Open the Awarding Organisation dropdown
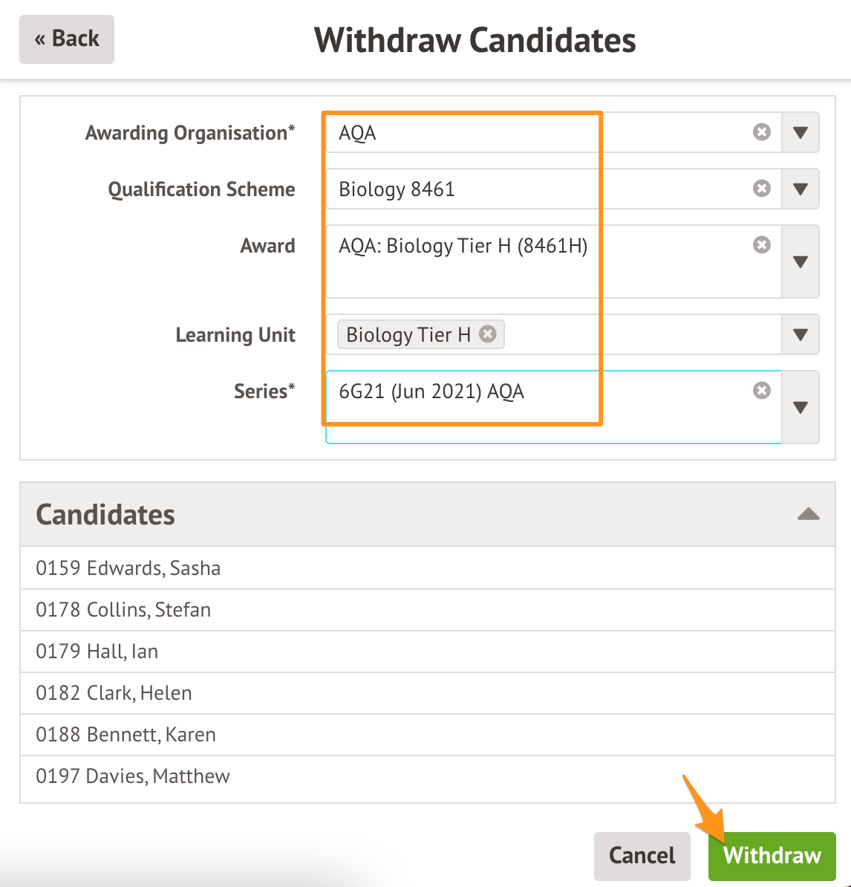Image resolution: width=851 pixels, height=887 pixels. (800, 133)
